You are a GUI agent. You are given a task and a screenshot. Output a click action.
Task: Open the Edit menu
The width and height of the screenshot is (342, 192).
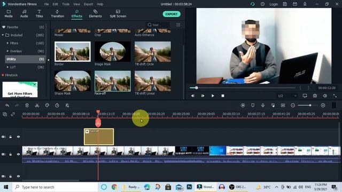(55, 4)
